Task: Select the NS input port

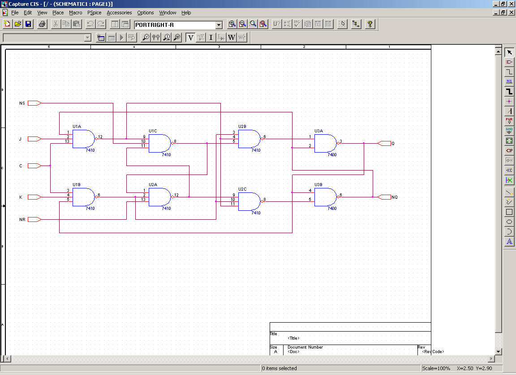Action: pos(34,103)
